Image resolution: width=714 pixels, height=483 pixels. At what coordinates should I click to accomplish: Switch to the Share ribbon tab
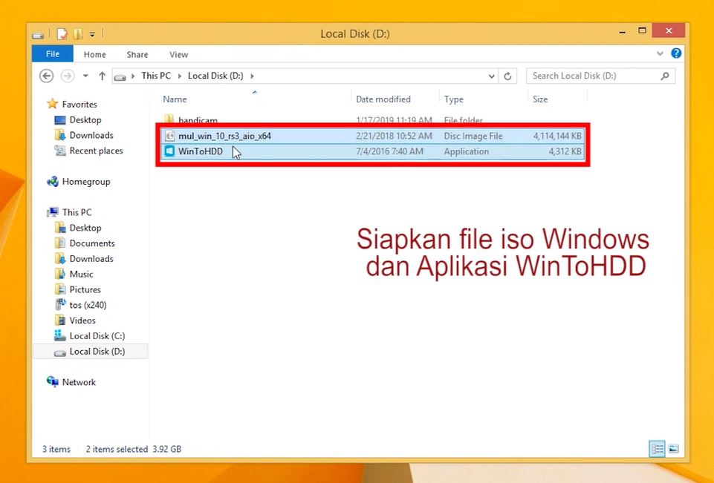coord(137,55)
